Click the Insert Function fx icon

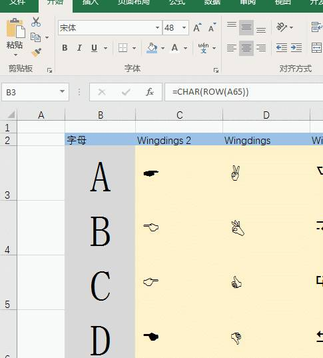coord(150,92)
